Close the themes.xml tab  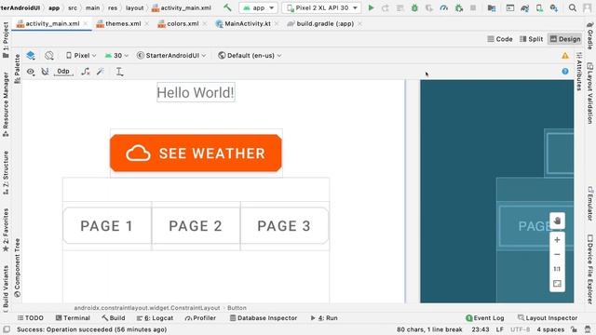click(147, 23)
